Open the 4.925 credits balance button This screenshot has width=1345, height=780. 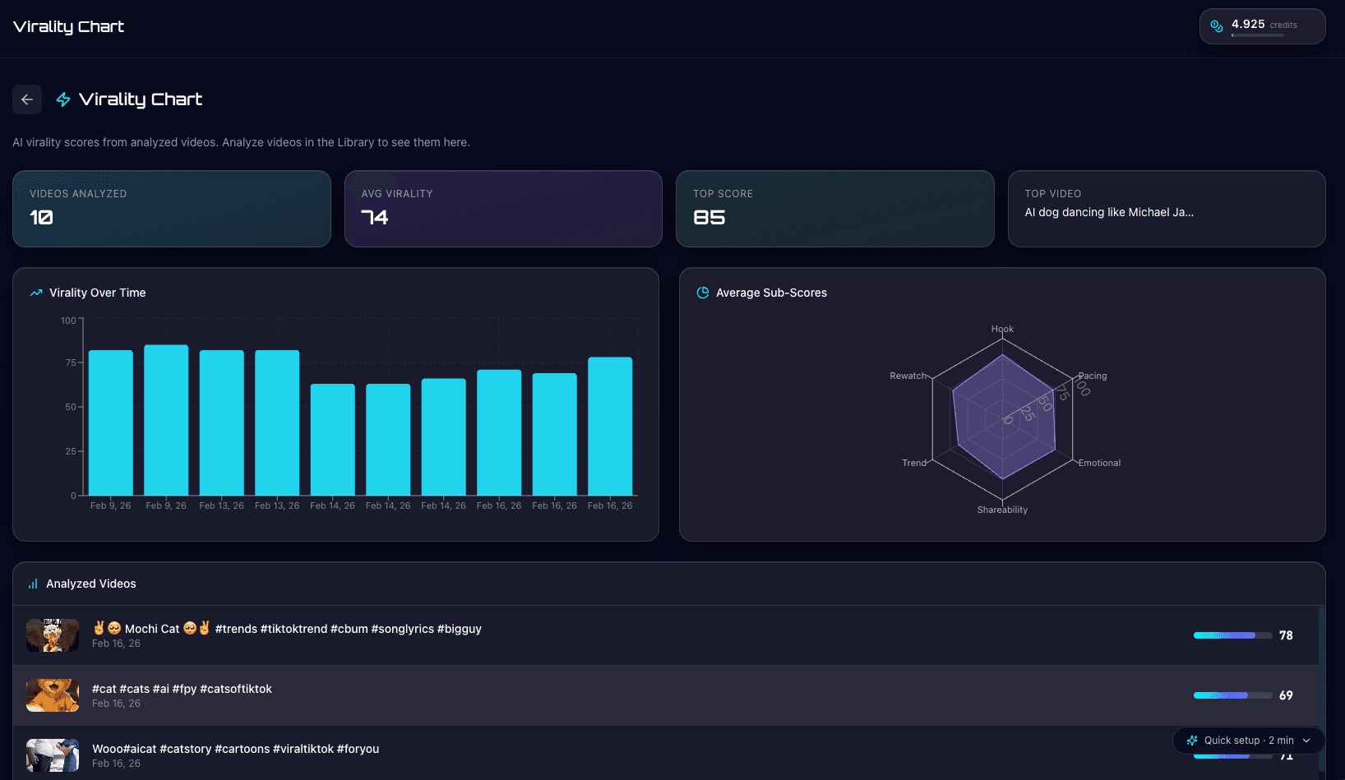point(1262,26)
